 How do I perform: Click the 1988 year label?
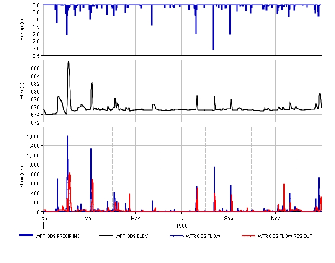click(182, 226)
